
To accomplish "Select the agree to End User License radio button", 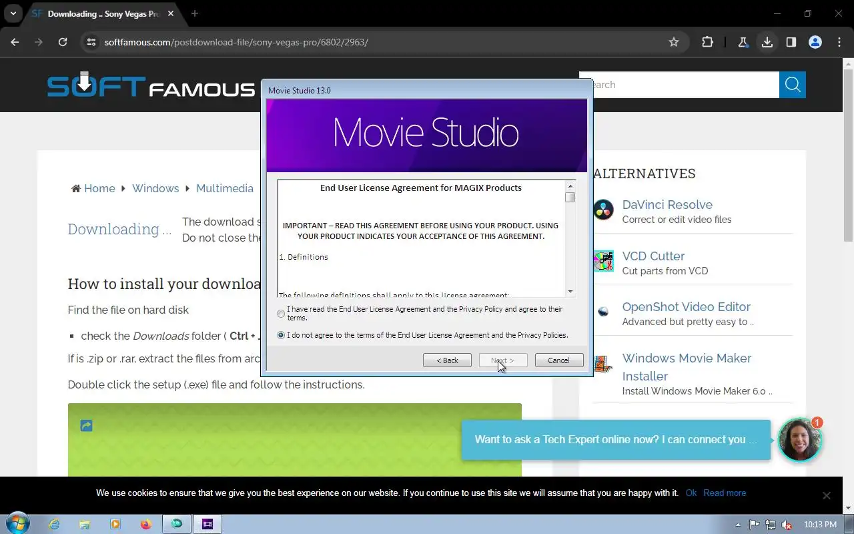I will coord(281,314).
